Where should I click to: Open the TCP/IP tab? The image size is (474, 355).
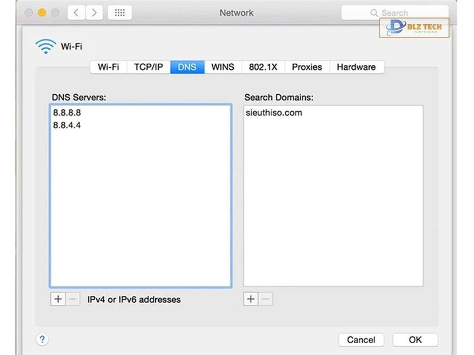point(148,67)
